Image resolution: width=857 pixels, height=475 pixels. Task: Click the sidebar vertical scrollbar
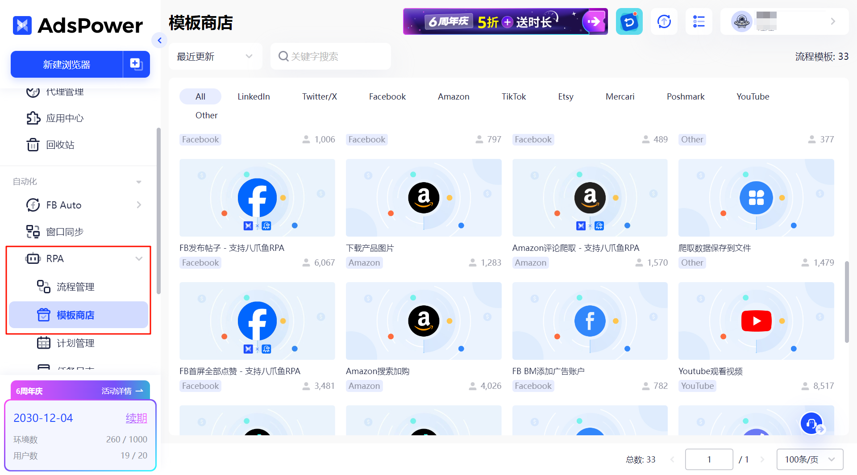(158, 211)
